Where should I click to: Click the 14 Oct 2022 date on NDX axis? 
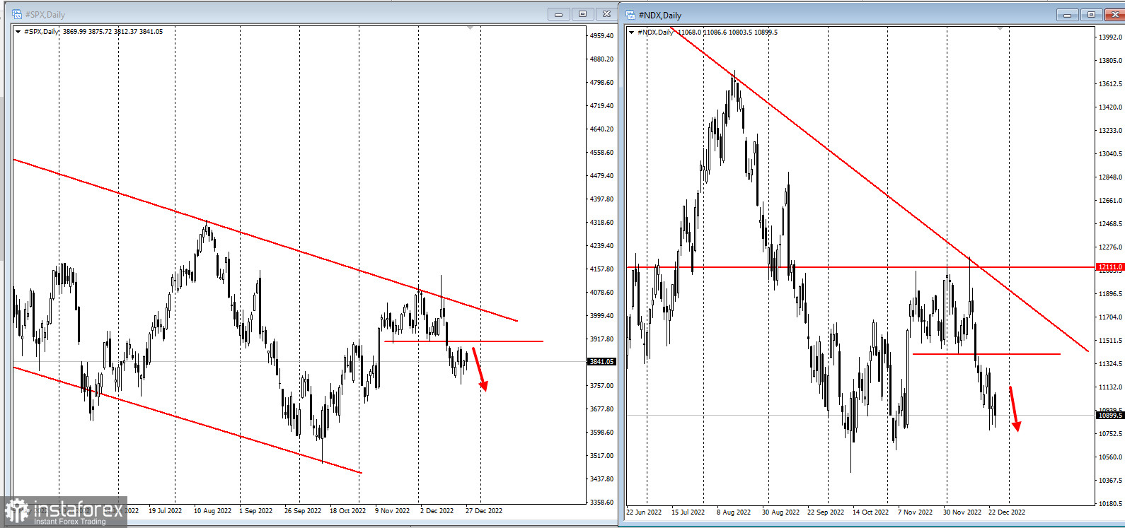click(870, 512)
